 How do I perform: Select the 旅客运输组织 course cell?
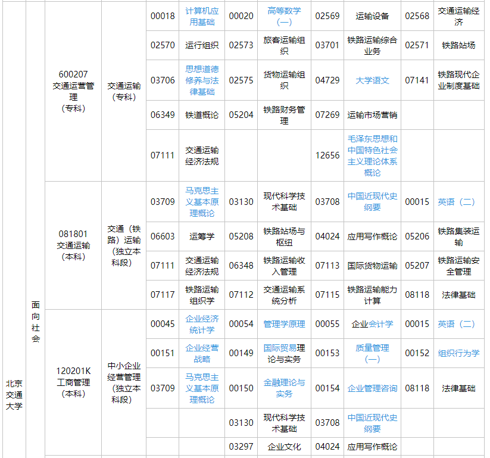pyautogui.click(x=284, y=45)
